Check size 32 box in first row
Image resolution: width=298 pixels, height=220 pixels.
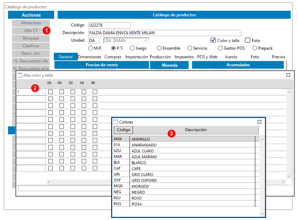73,92
